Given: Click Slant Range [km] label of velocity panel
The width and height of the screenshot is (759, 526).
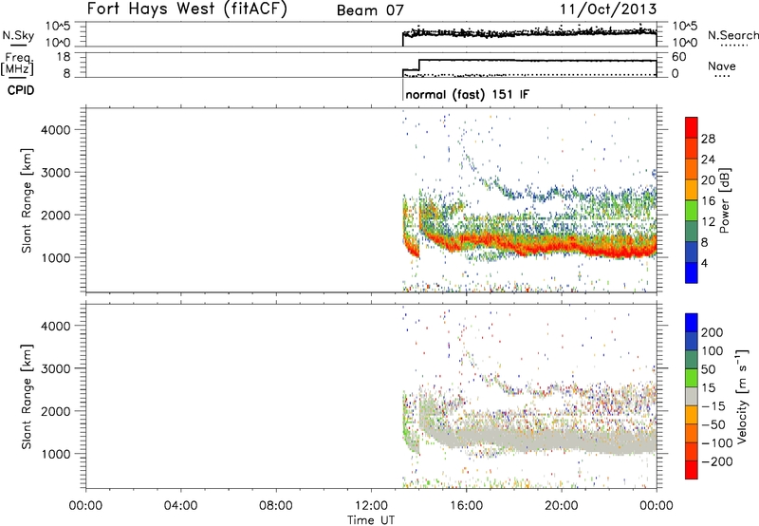Looking at the screenshot, I should 27,397.
